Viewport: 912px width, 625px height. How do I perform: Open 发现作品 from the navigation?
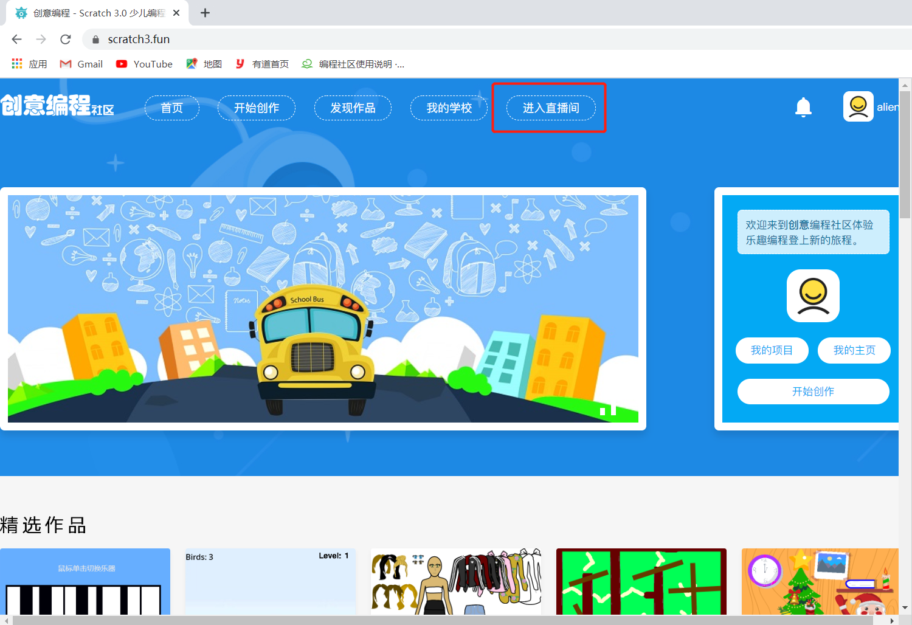point(353,108)
